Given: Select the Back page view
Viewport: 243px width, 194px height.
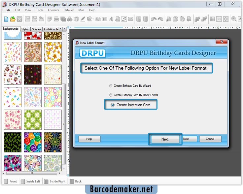Looking at the screenshot, I should point(76,181).
